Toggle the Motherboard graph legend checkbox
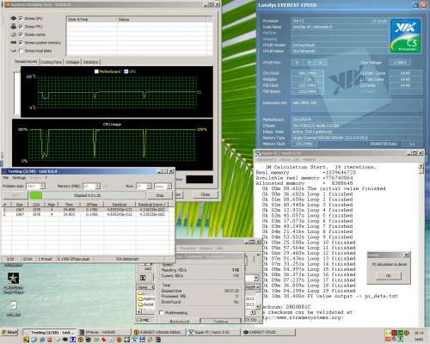The width and height of the screenshot is (430, 344). click(x=96, y=71)
